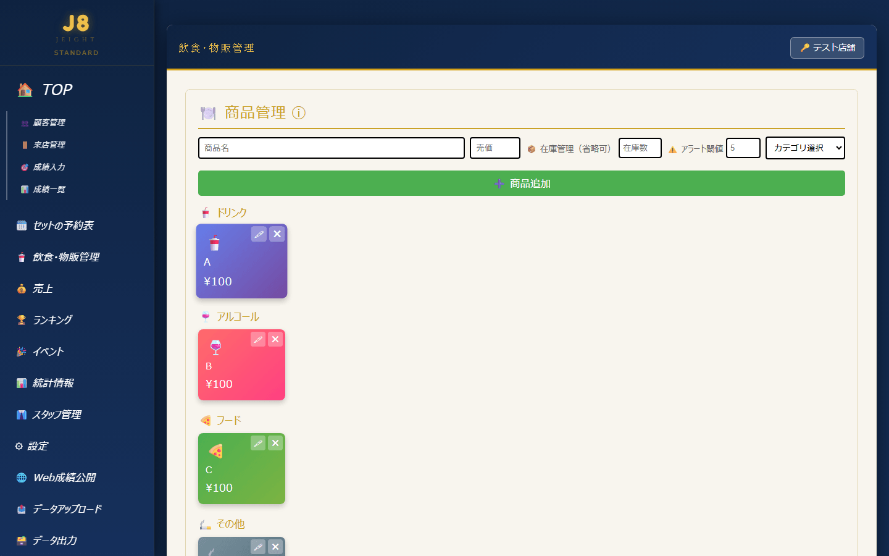Open 設定 in the sidebar
The image size is (889, 556).
pyautogui.click(x=31, y=446)
